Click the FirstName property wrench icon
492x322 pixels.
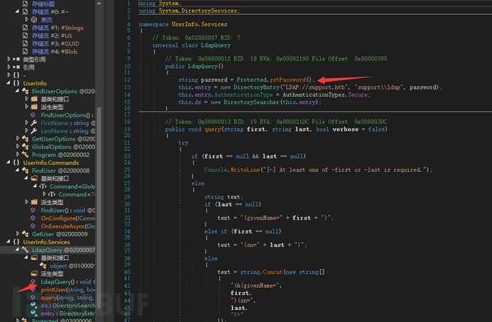[x=34, y=123]
